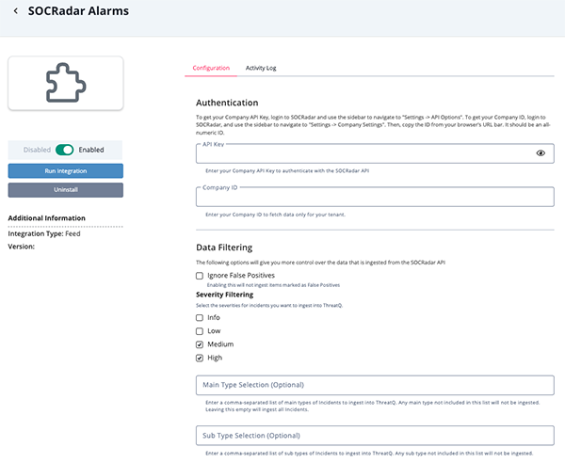Image resolution: width=565 pixels, height=463 pixels.
Task: Uncheck the Medium severity checkbox
Action: [200, 344]
